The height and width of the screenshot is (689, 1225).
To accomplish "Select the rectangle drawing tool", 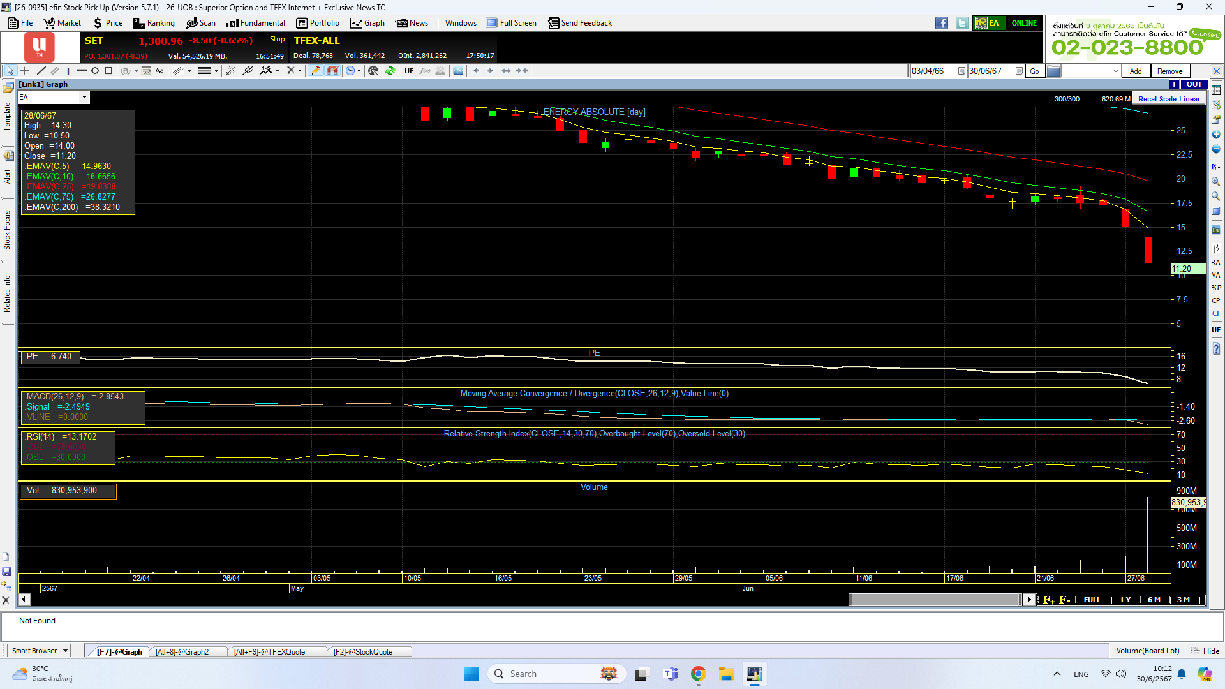I will click(x=108, y=71).
